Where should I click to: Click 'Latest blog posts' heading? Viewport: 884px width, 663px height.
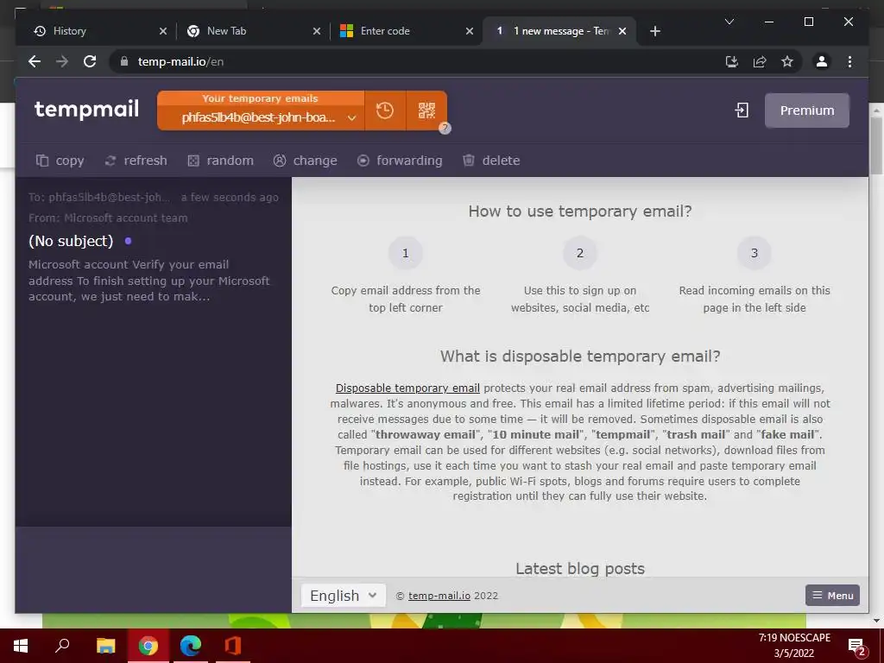tap(579, 568)
